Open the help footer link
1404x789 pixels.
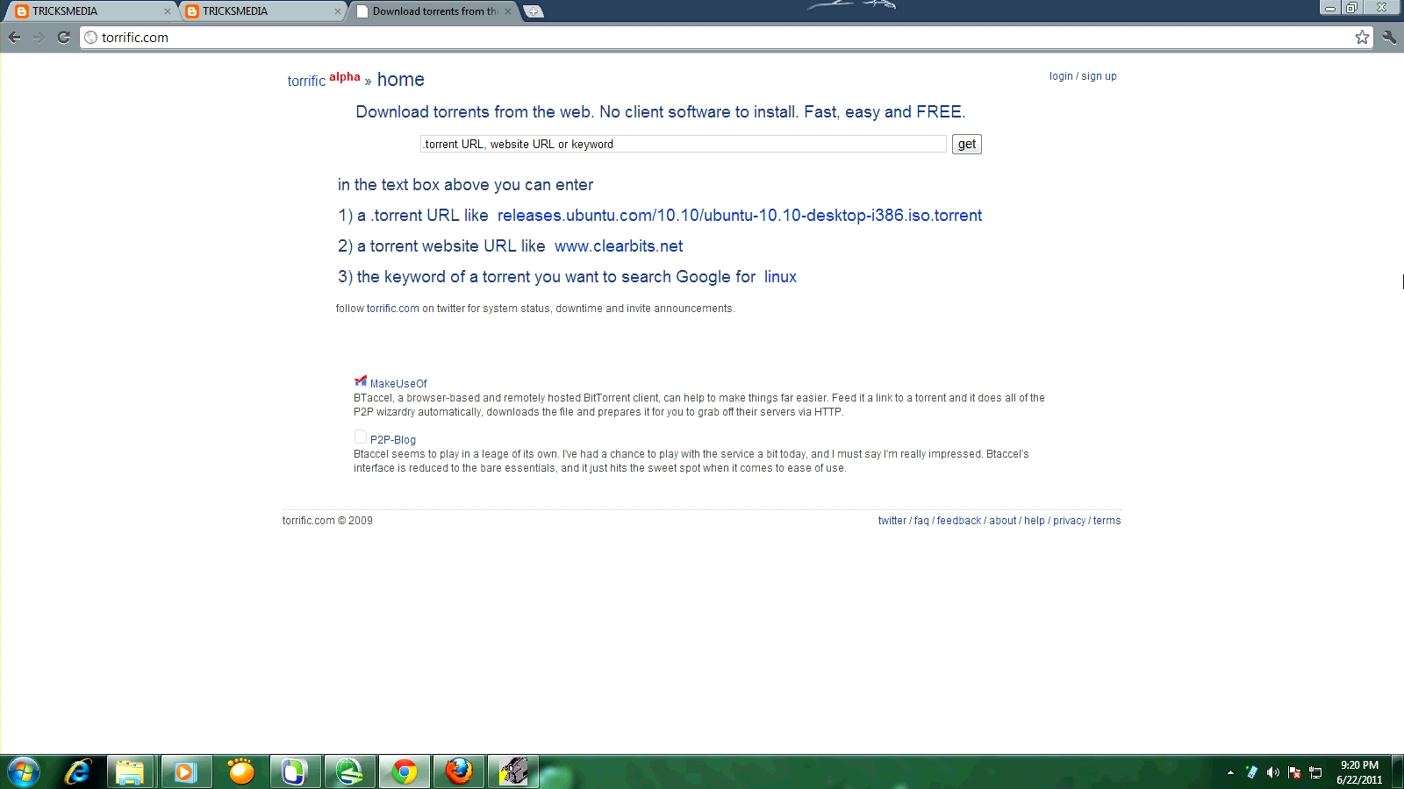[1035, 521]
